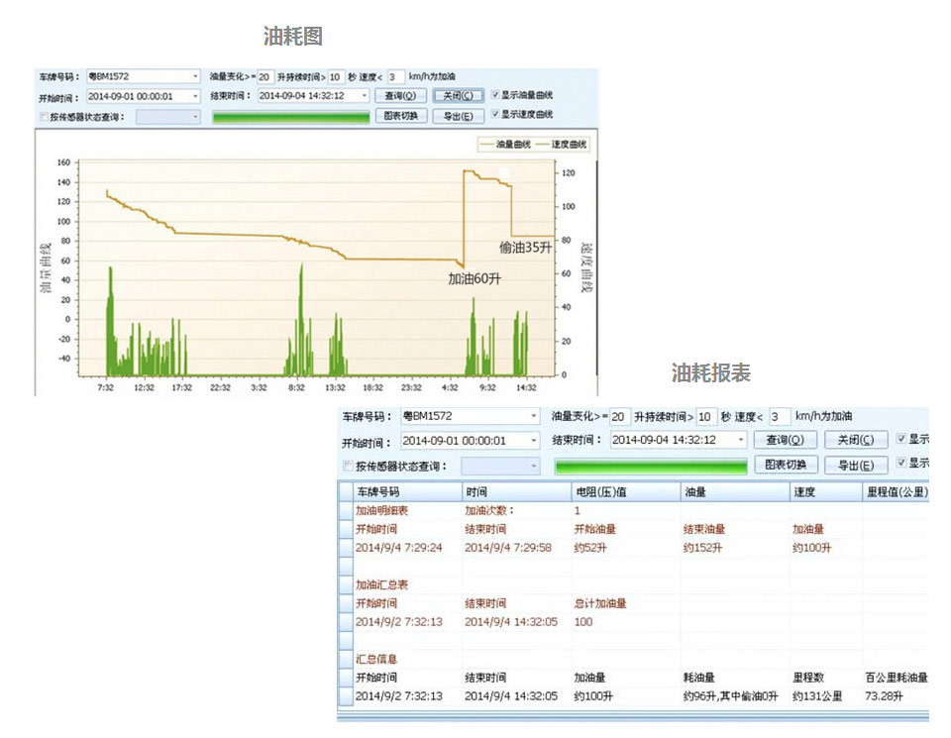Toggle 显示速度曲线 checkbox in chart window

(x=495, y=113)
